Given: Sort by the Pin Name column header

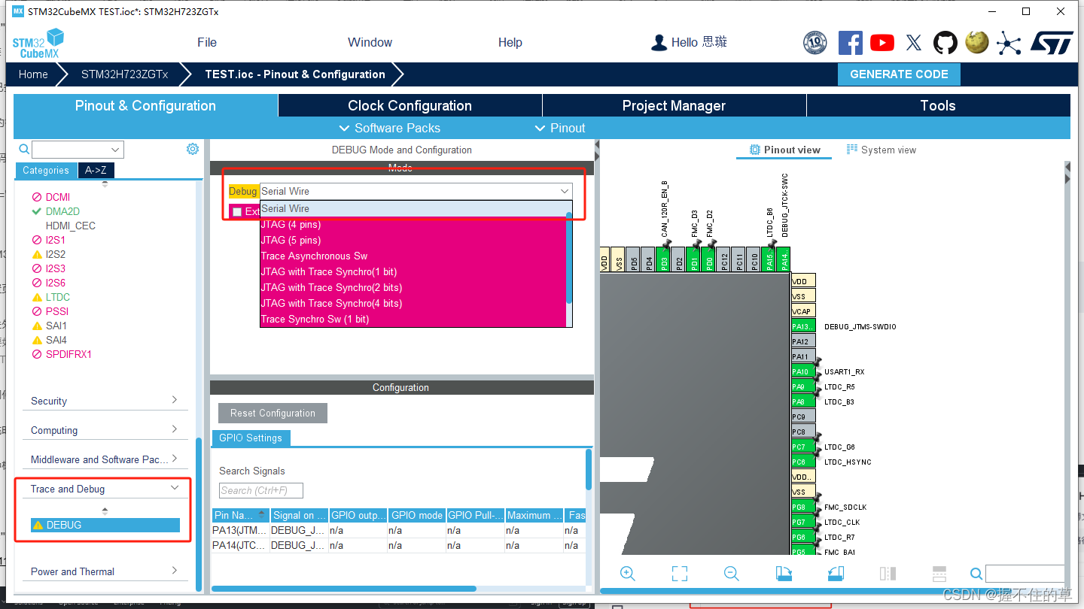Looking at the screenshot, I should [240, 515].
